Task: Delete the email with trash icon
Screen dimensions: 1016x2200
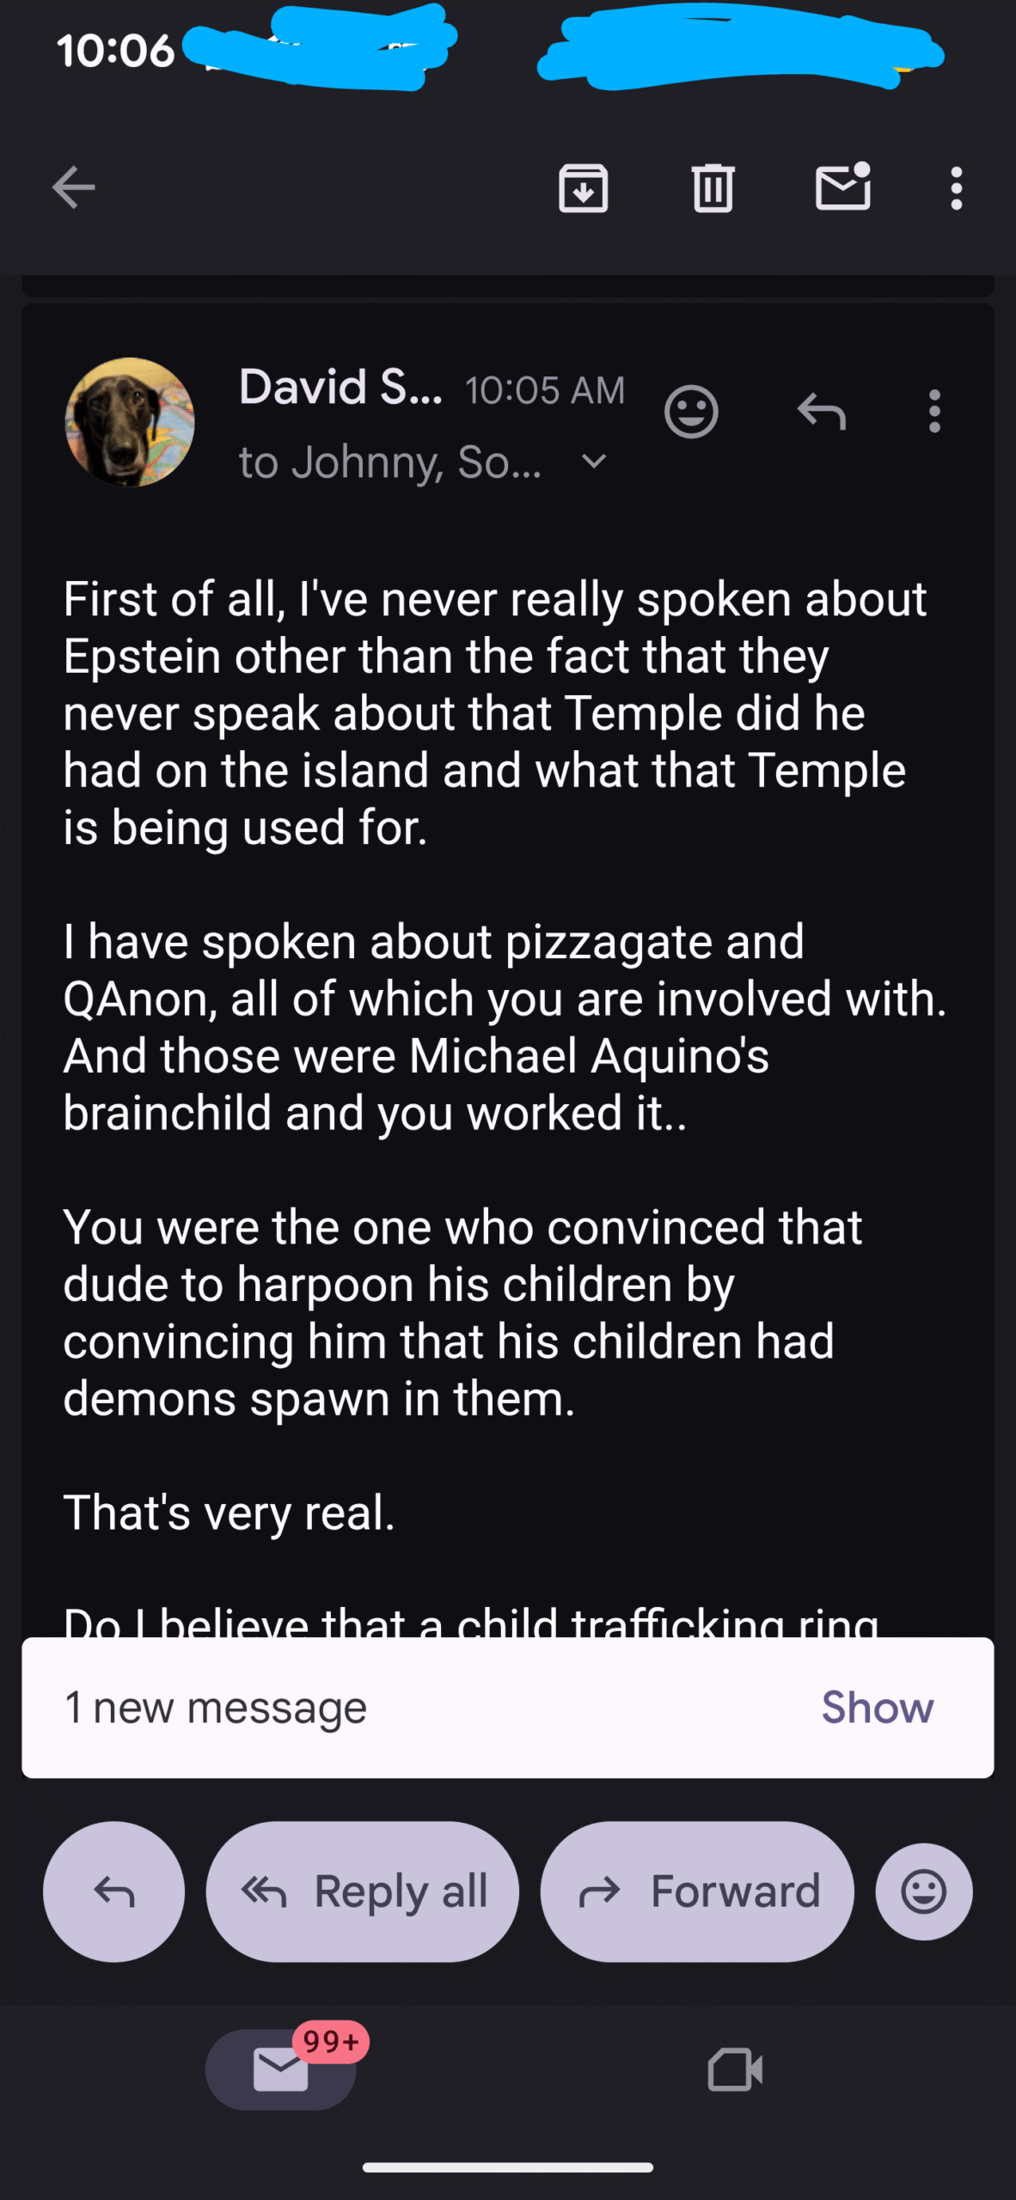Action: click(713, 187)
